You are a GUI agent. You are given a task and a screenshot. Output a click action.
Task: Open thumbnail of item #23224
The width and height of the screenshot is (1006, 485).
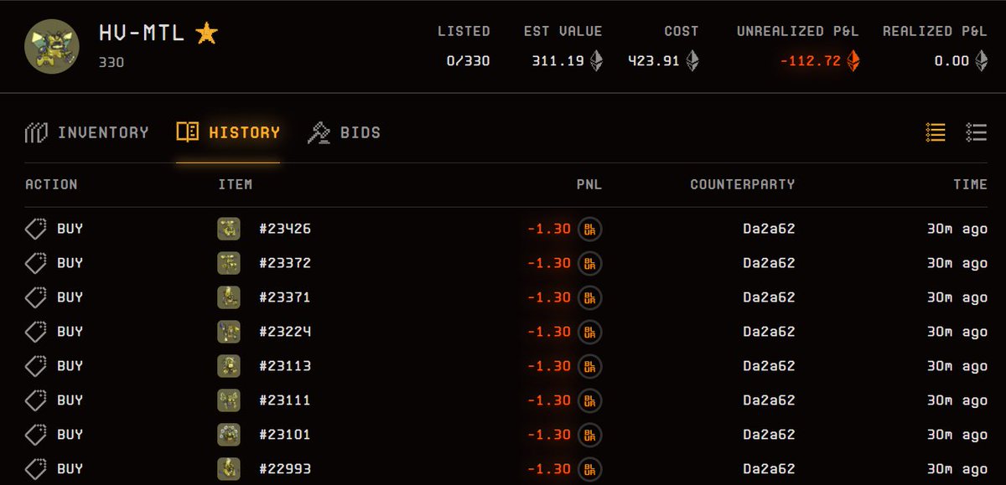(229, 332)
